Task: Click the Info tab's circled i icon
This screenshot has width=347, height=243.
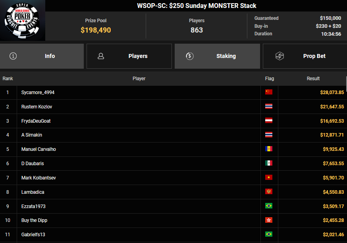Action: coord(13,56)
